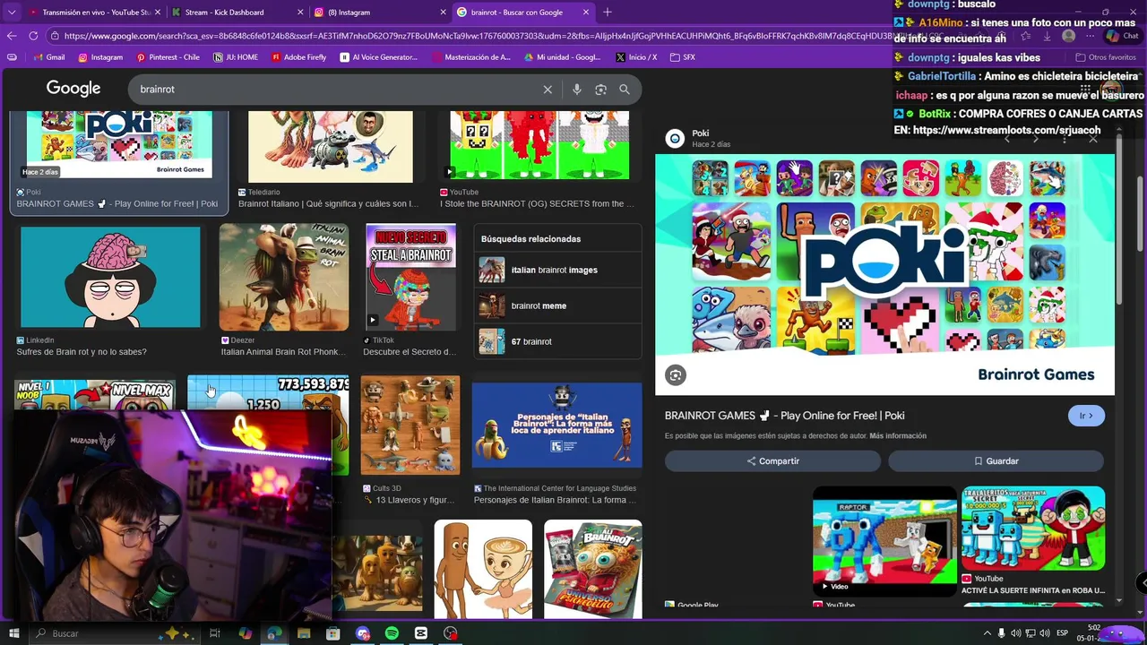
Task: Click the Lens icon on Poki preview image
Action: [x=676, y=375]
